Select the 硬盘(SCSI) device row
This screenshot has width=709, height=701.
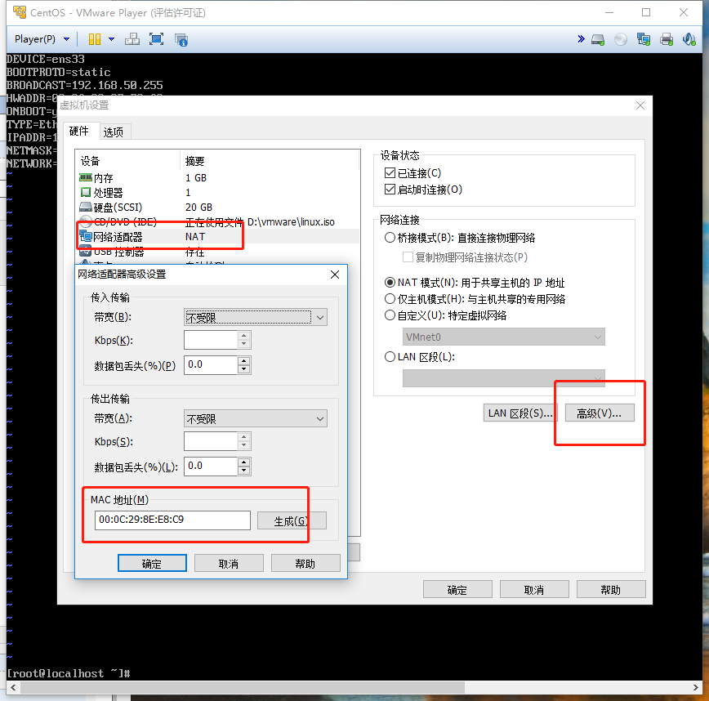(219, 208)
